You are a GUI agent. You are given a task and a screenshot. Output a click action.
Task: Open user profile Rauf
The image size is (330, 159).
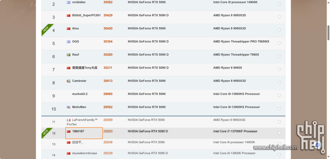click(75, 54)
